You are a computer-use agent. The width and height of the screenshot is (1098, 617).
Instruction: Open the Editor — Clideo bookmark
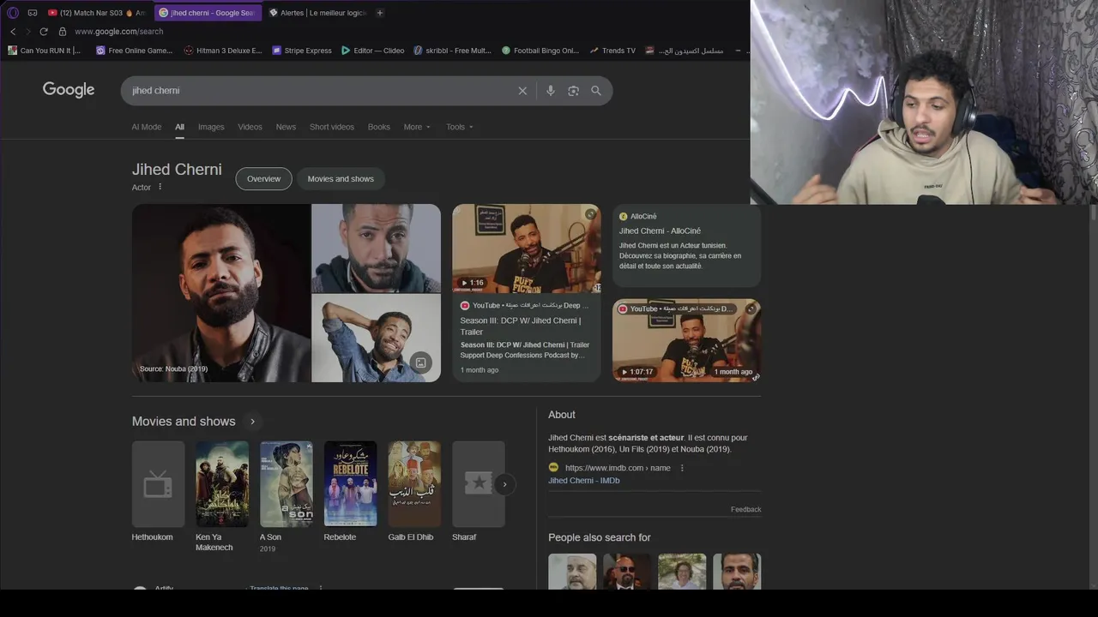point(372,51)
